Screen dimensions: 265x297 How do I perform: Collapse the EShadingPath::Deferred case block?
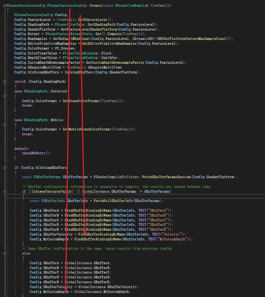[4, 96]
